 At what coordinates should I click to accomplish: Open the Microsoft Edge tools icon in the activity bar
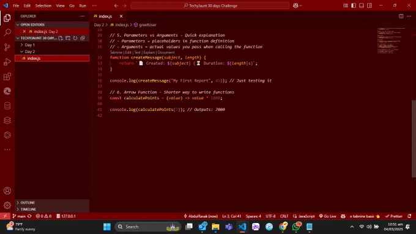point(7,91)
